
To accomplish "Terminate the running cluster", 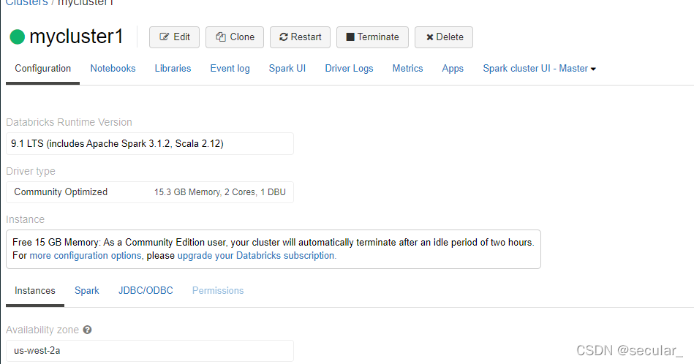I will [372, 37].
